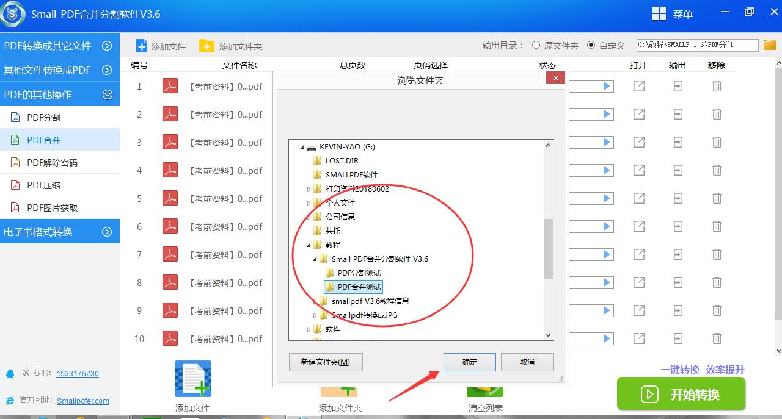
Task: Click the PDF icon of file row 5
Action: click(170, 199)
